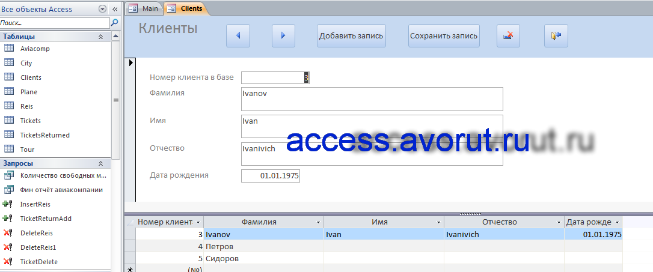Click the search magnifier icon

point(114,23)
